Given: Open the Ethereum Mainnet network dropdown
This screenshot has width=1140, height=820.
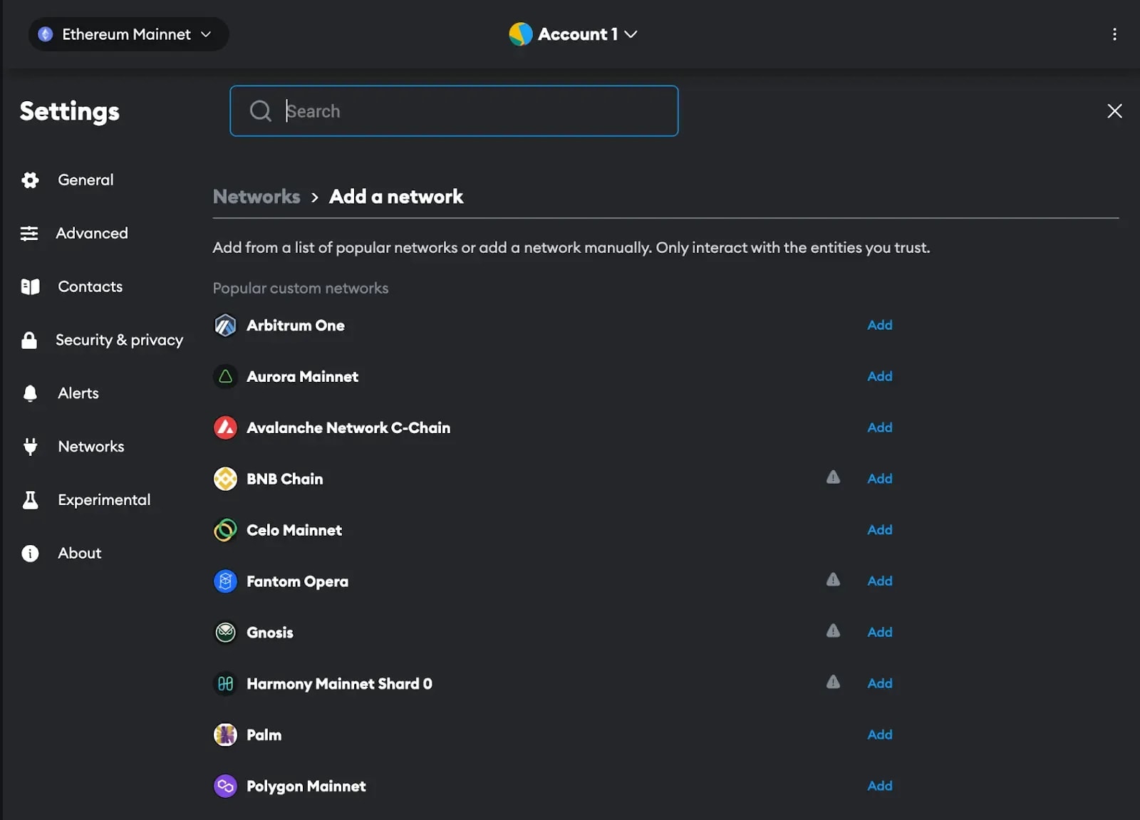Looking at the screenshot, I should [x=128, y=34].
